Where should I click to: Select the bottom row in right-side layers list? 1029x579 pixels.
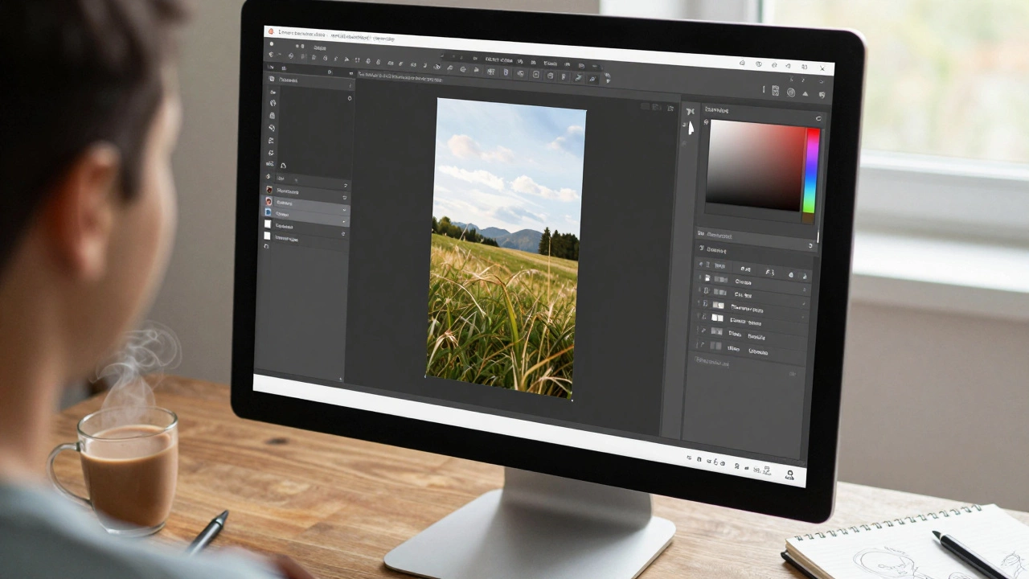pyautogui.click(x=751, y=349)
